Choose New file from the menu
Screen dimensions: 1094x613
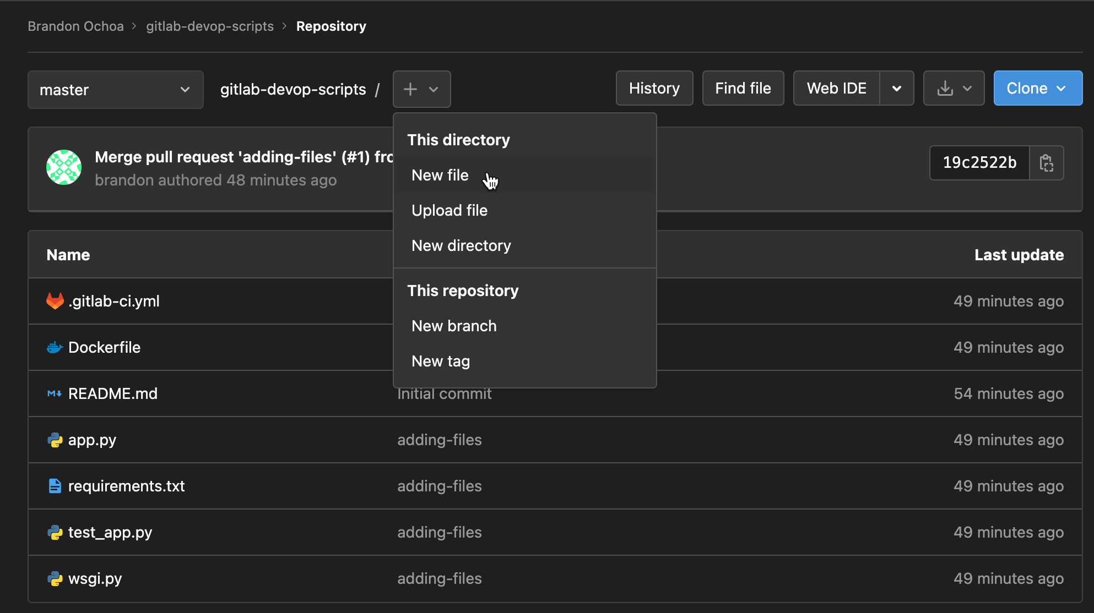tap(440, 175)
